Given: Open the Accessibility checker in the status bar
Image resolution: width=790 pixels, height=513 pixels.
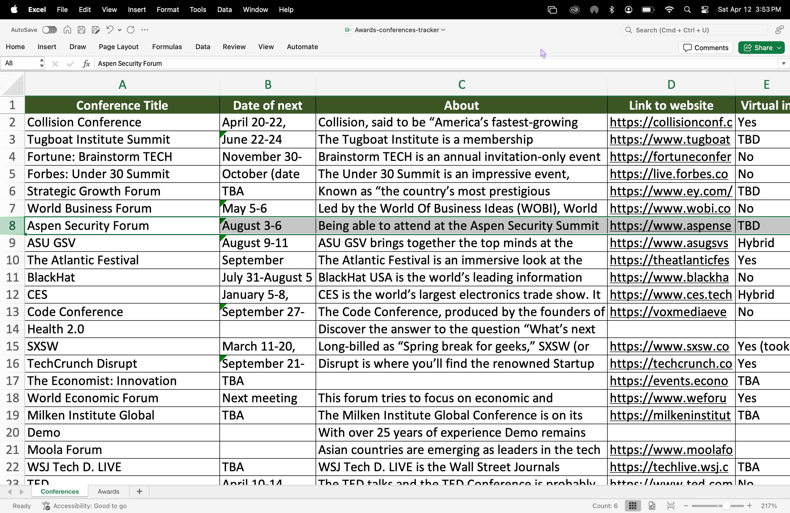Looking at the screenshot, I should coord(85,506).
